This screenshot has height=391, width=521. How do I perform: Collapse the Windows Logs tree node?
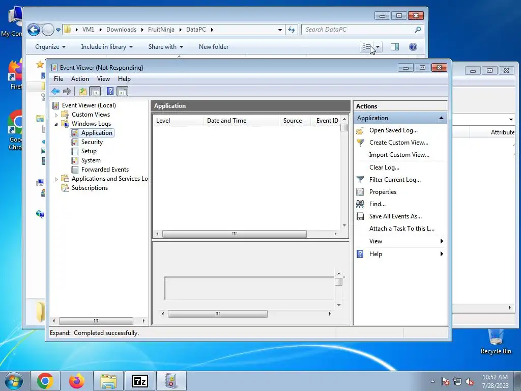(x=56, y=124)
